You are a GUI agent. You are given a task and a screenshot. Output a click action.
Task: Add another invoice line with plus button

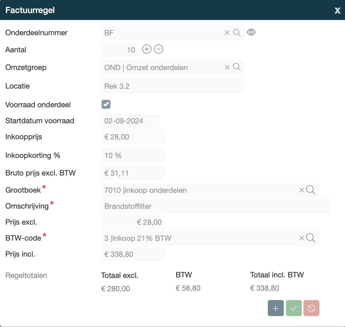point(276,308)
